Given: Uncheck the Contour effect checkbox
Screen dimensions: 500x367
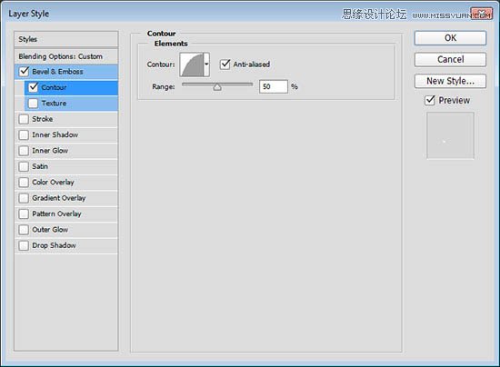Looking at the screenshot, I should 33,87.
